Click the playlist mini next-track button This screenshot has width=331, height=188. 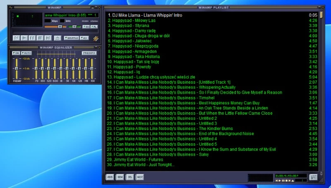coord(289,181)
